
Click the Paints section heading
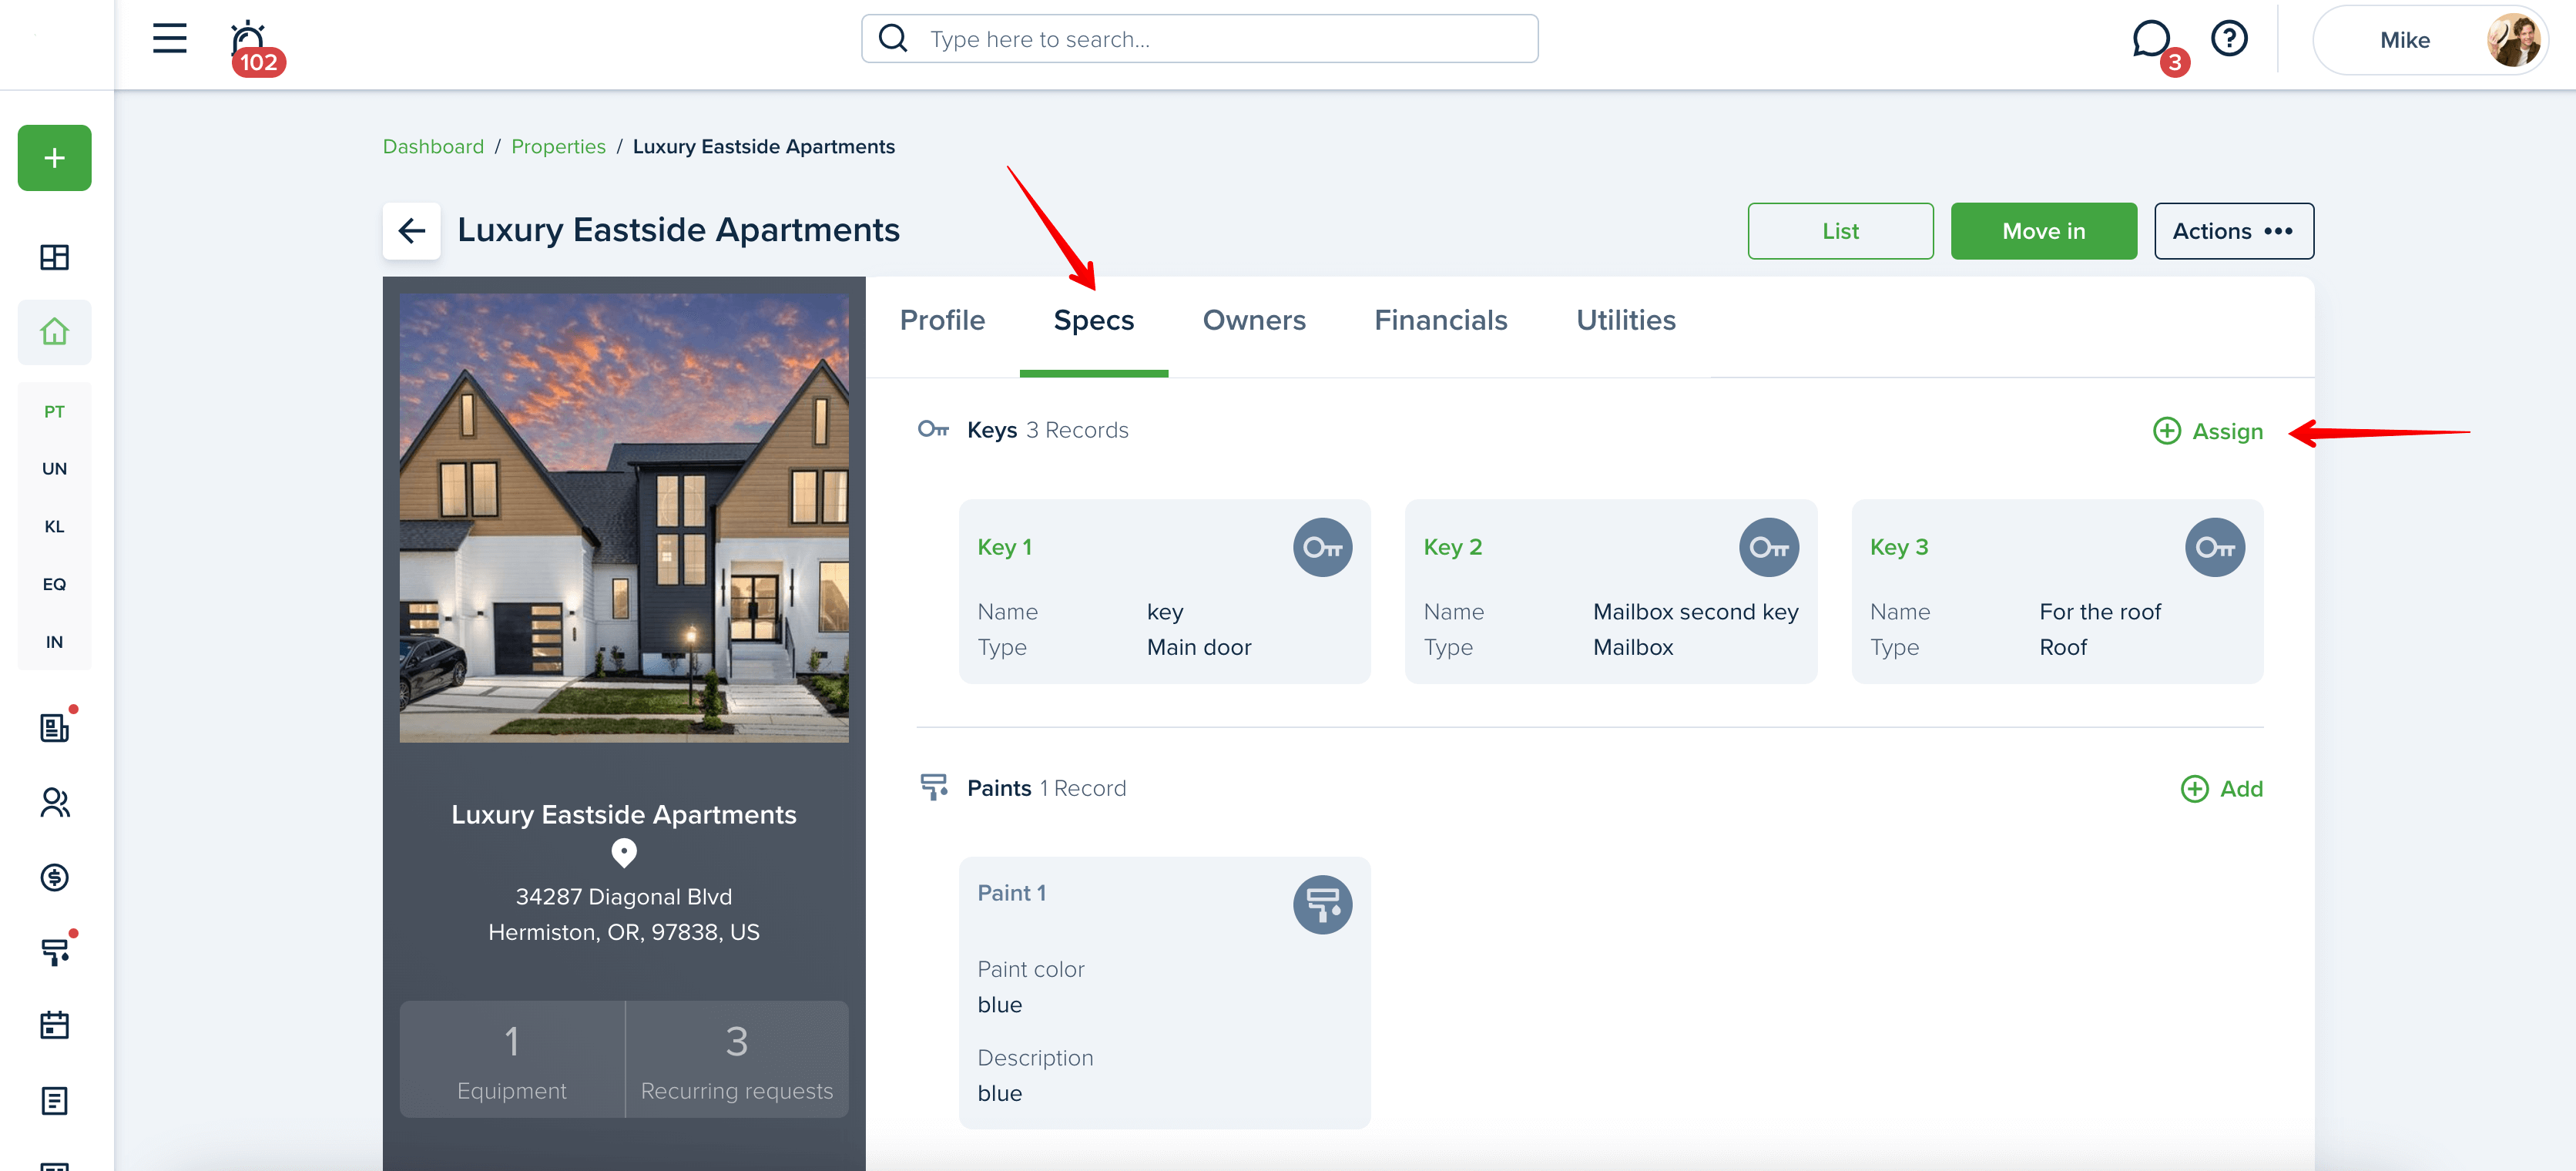(x=999, y=788)
